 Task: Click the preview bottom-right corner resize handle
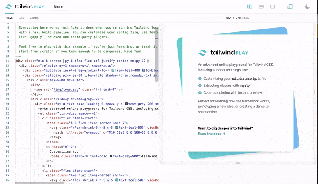tap(315, 163)
